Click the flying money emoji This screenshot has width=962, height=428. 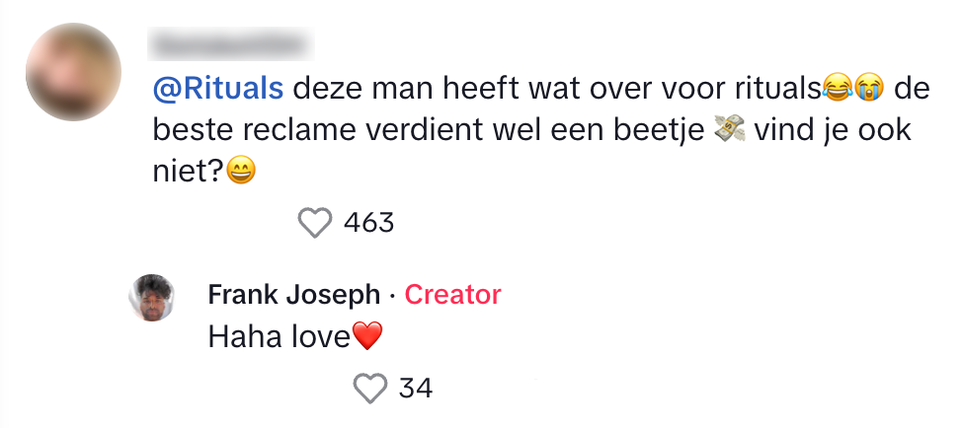729,132
